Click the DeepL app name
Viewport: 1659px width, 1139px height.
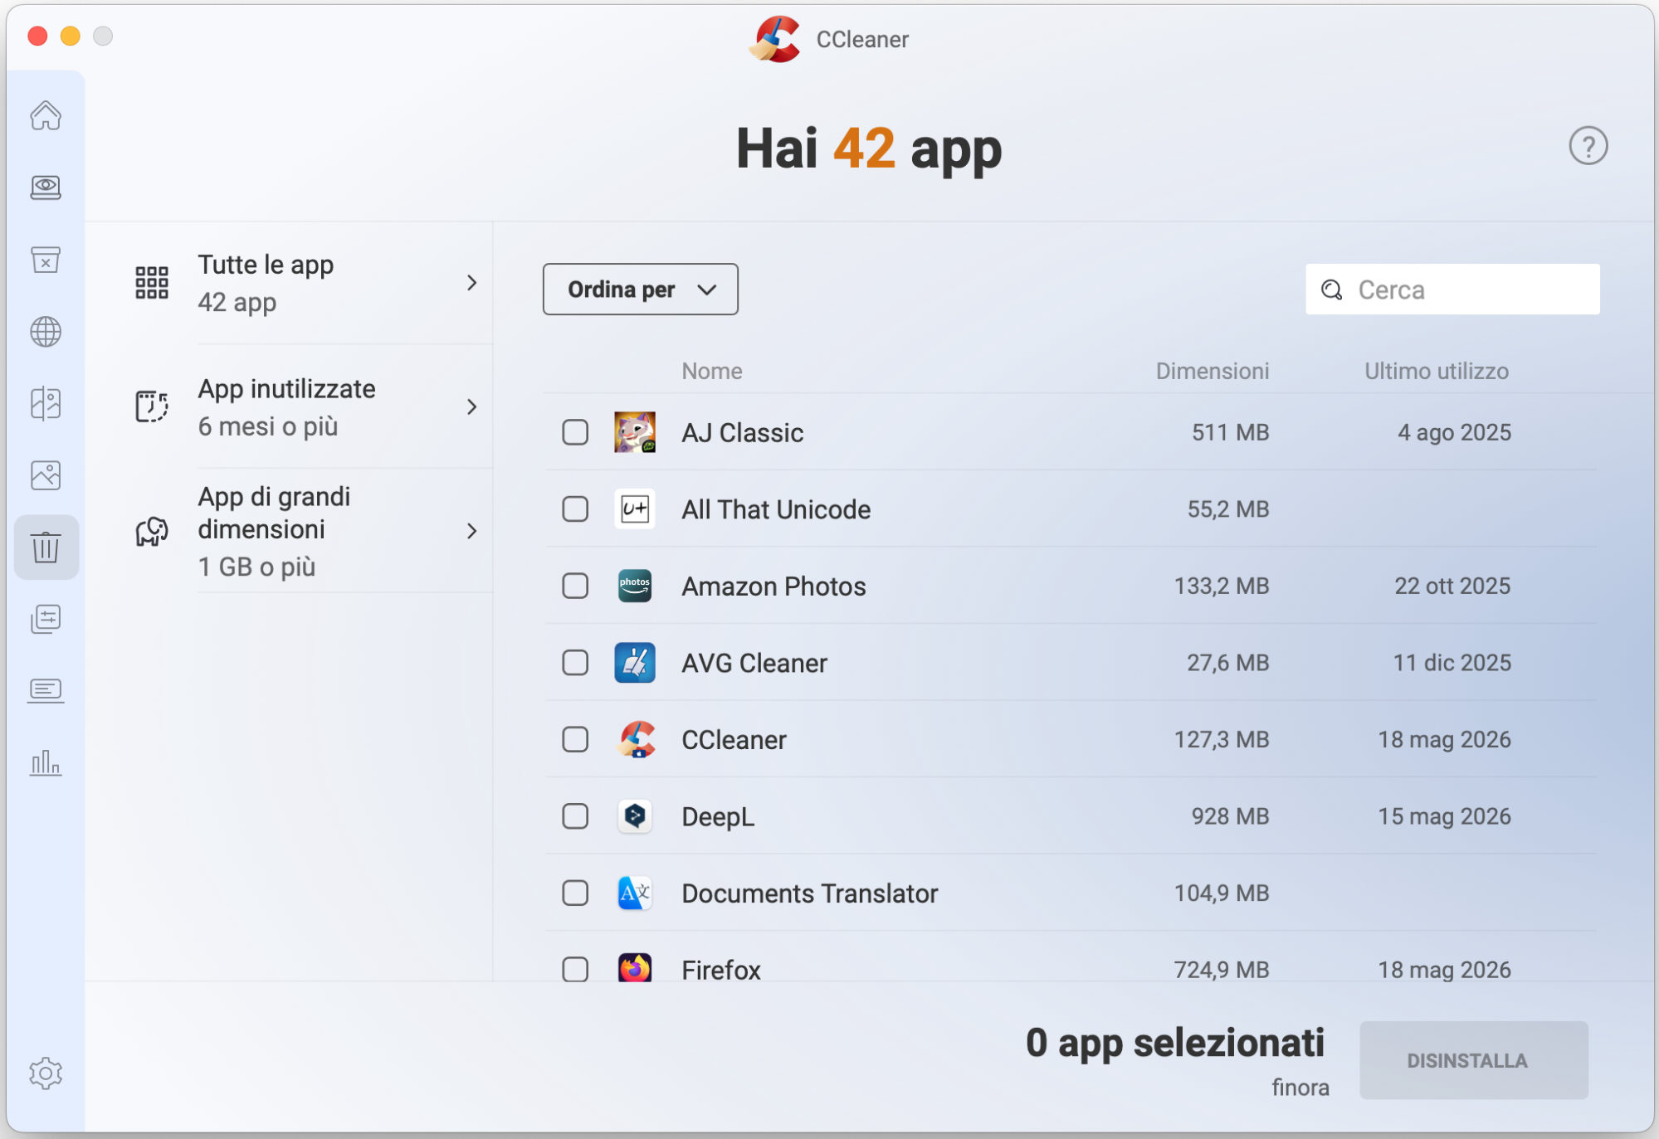(x=718, y=817)
